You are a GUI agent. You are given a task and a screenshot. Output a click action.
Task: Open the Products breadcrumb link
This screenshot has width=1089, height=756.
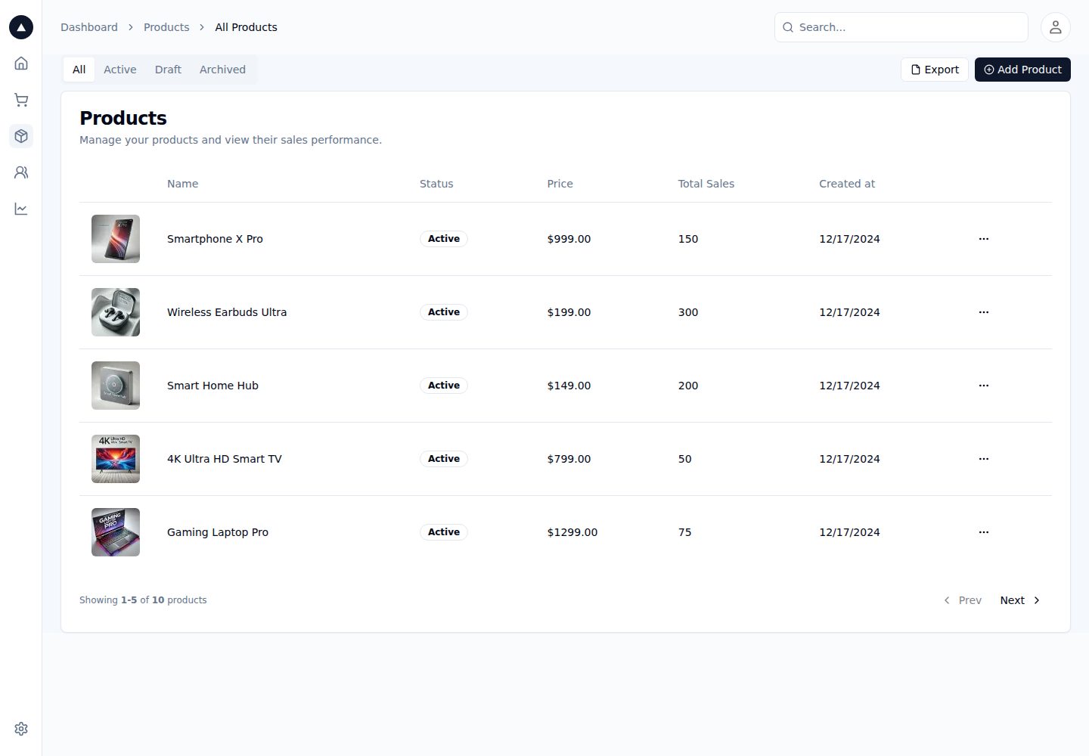[x=166, y=27]
